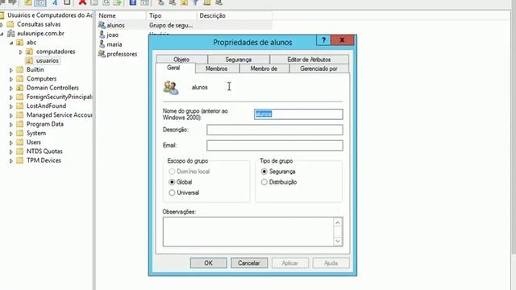Select the Managed Service Accounts label
516x290 pixels.
(x=59, y=115)
